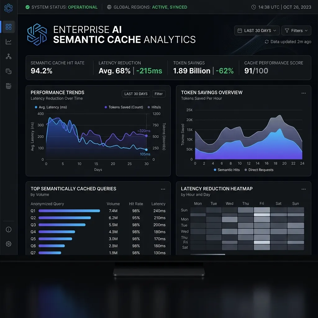
Task: Click the clock icon beside UTC time
Action: (253, 7)
